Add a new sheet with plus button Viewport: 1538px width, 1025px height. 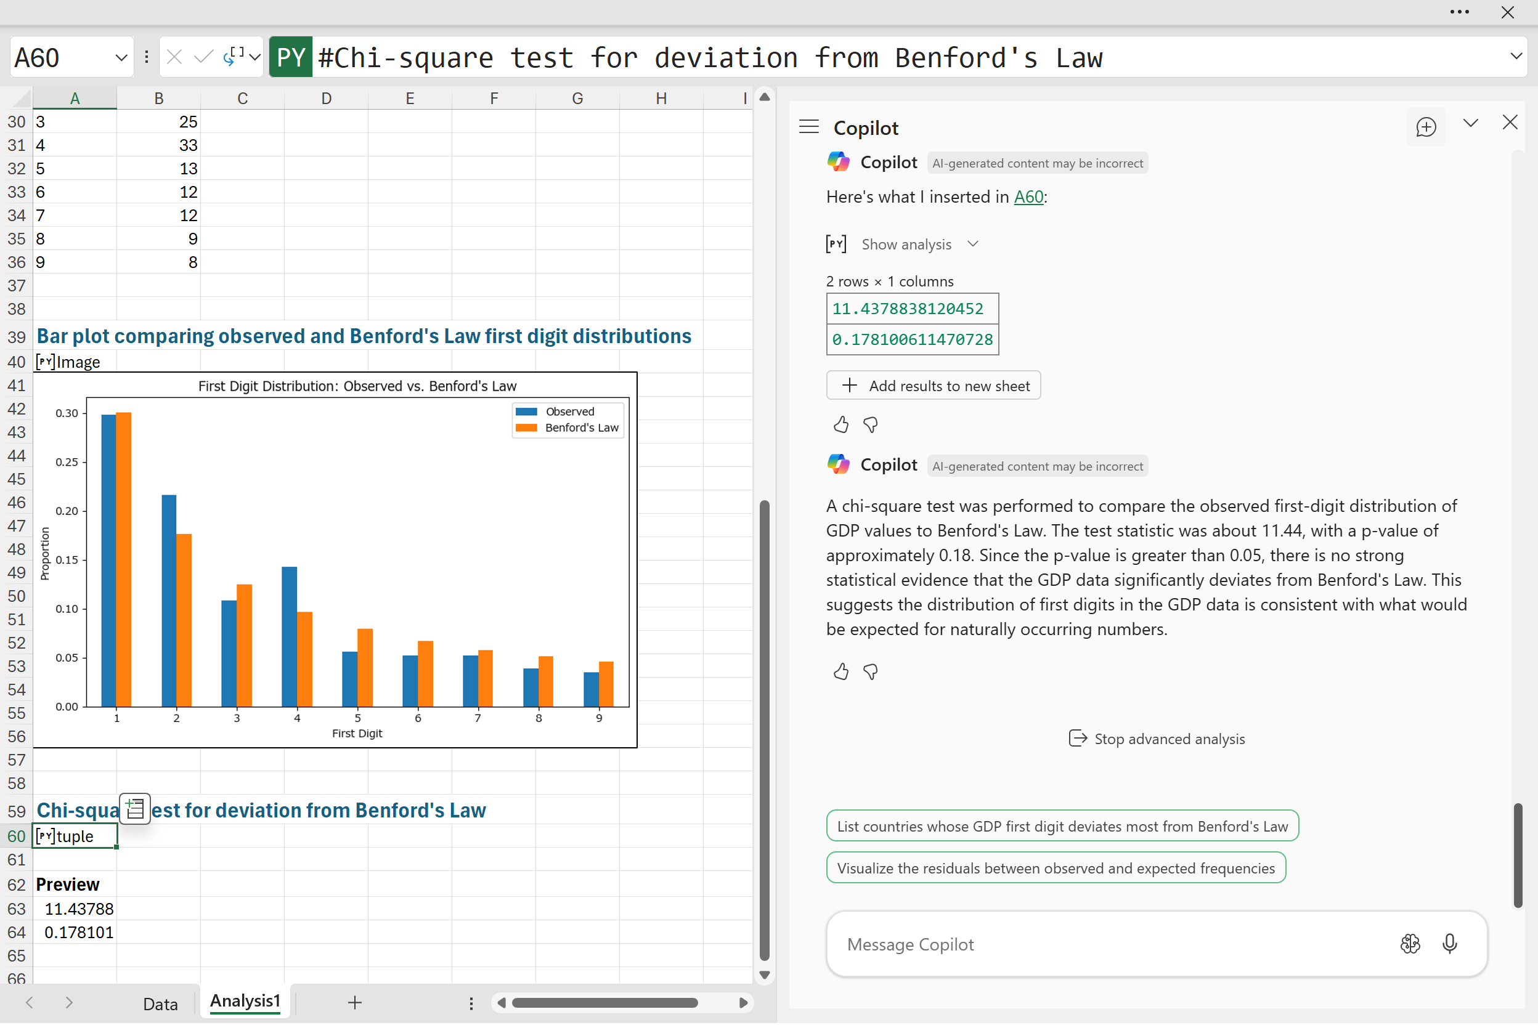(354, 1002)
